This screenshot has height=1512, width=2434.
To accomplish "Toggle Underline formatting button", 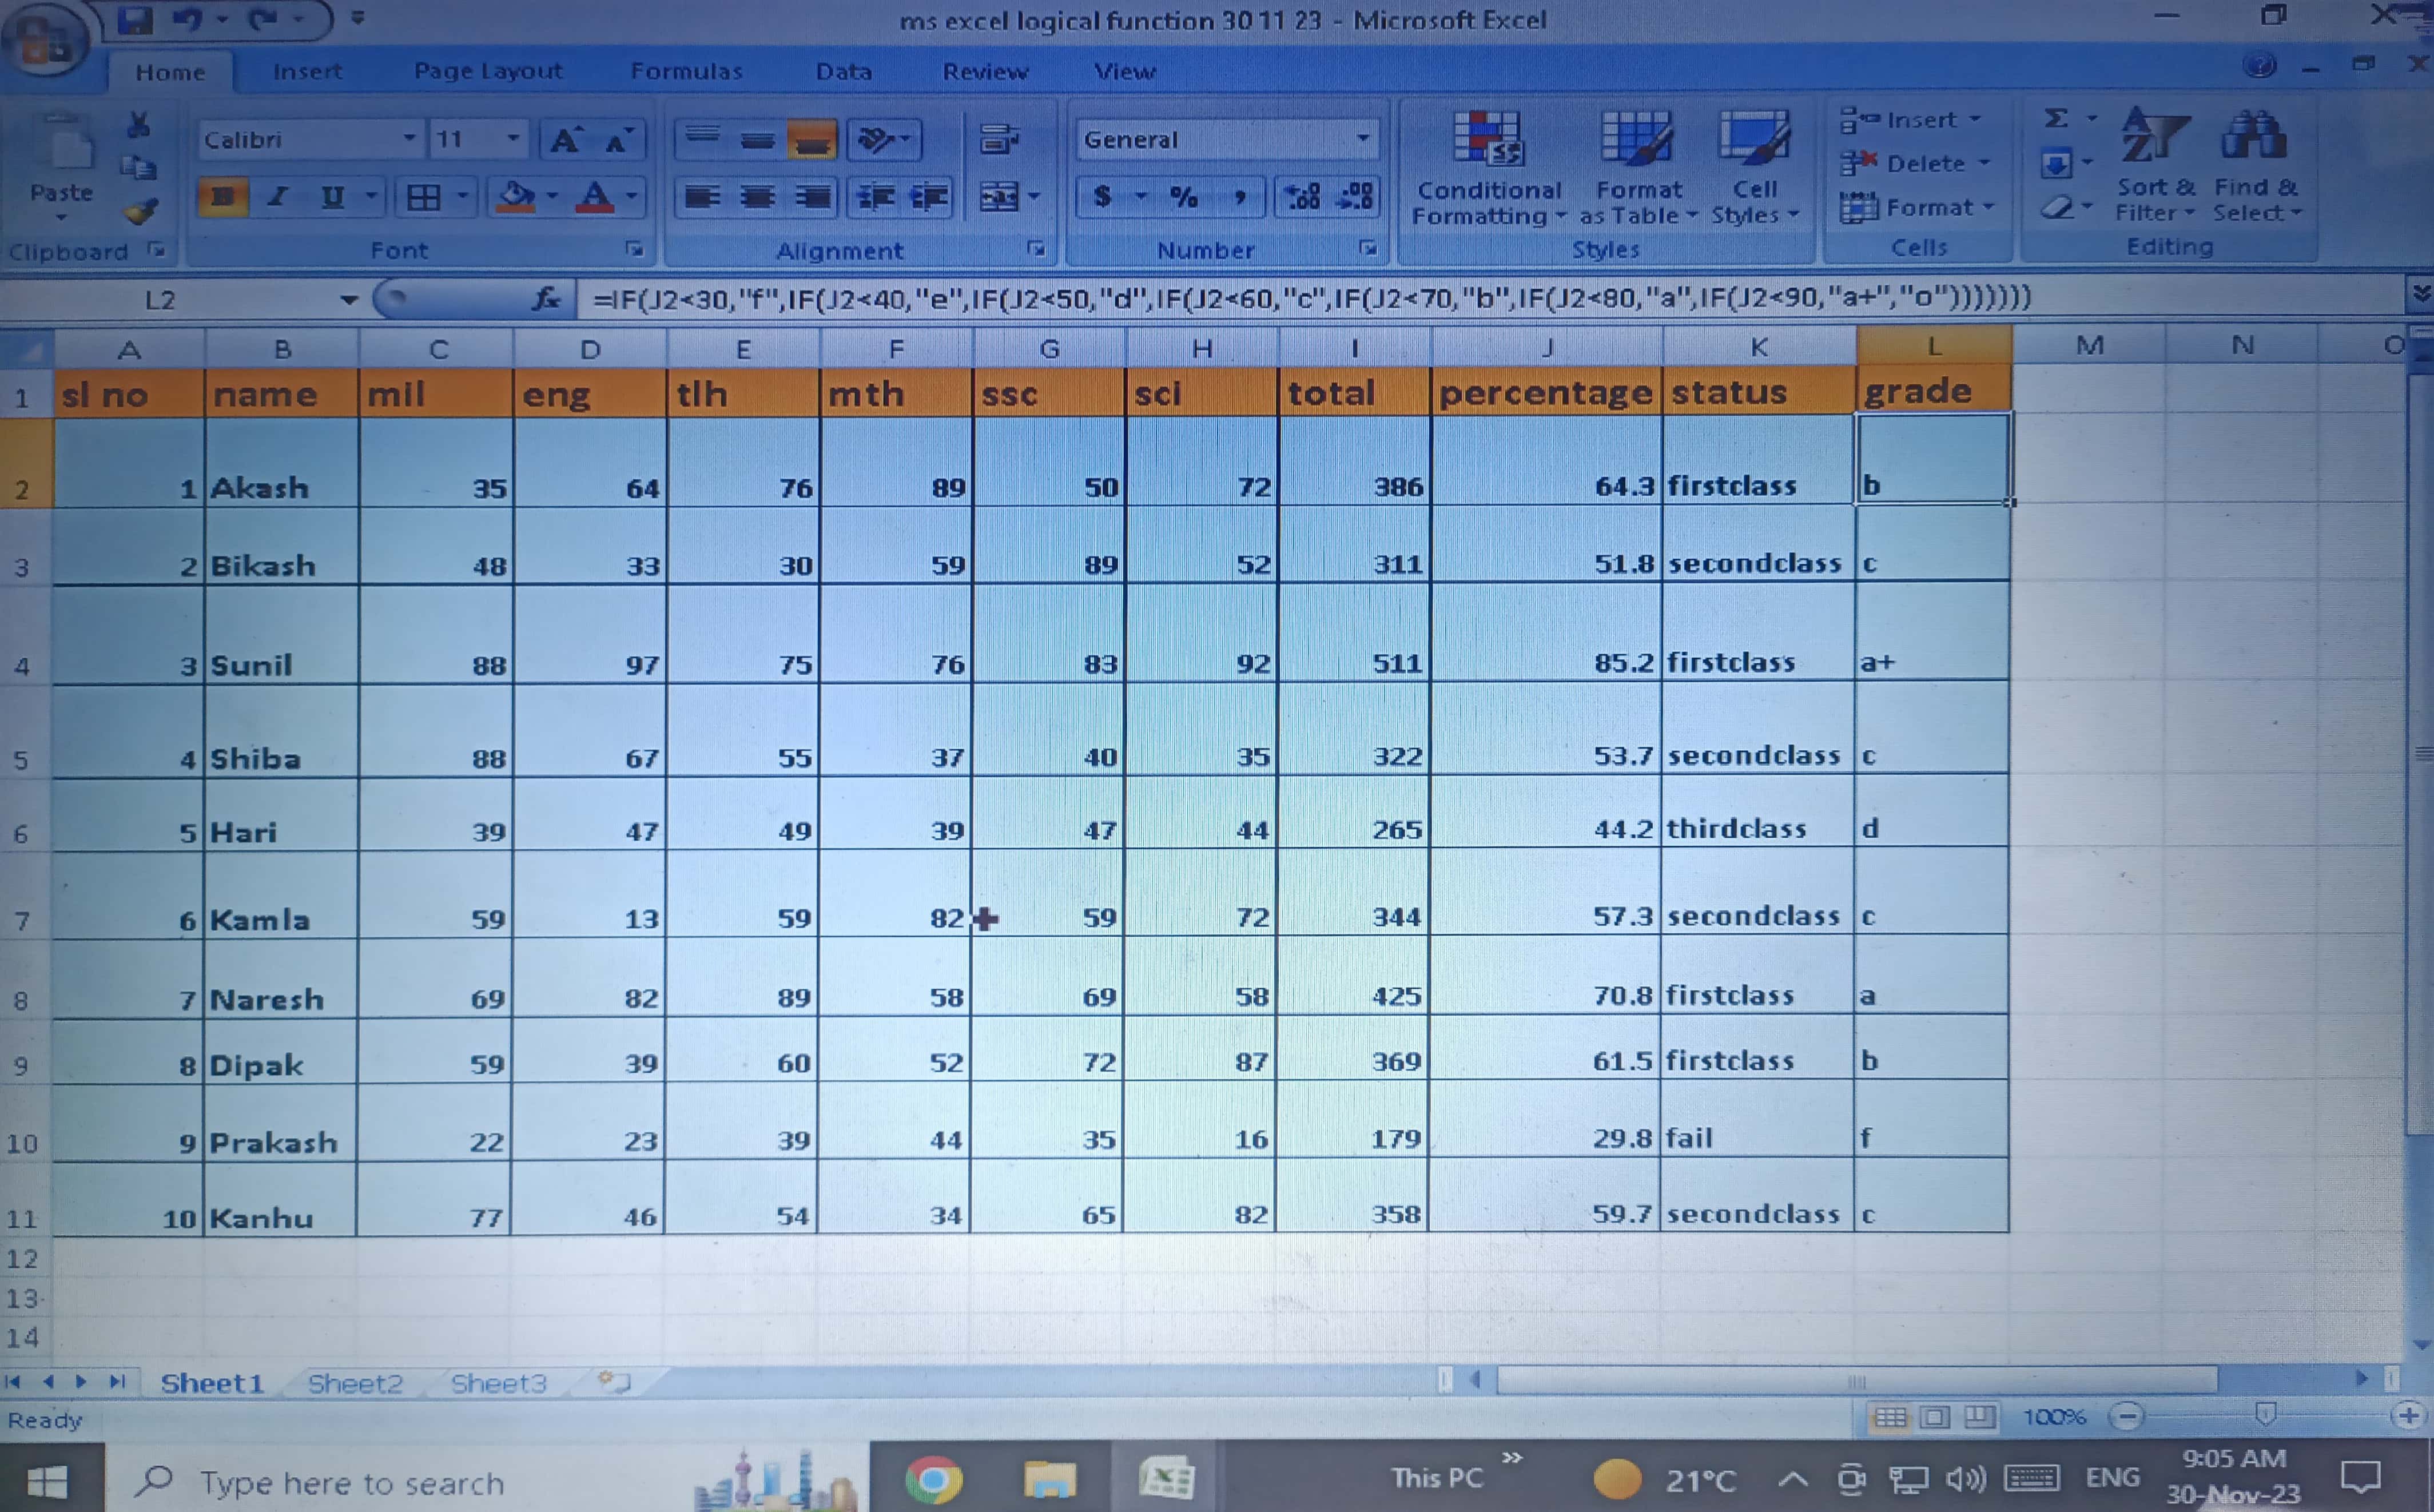I will [x=332, y=196].
